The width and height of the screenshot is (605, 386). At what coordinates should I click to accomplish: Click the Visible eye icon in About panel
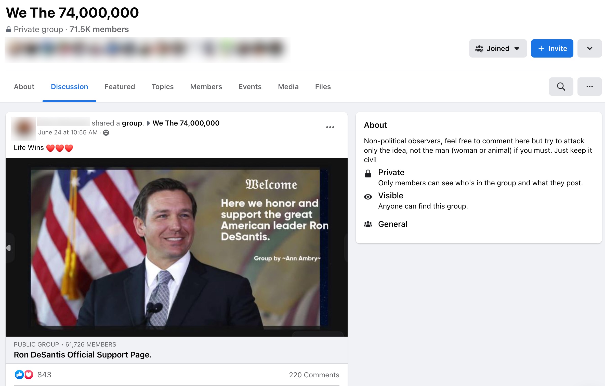[x=368, y=197]
